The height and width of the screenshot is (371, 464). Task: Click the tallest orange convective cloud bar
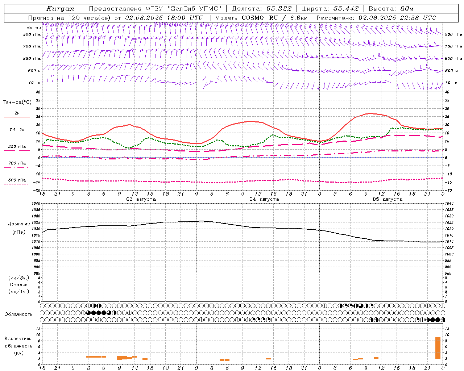click(x=438, y=348)
